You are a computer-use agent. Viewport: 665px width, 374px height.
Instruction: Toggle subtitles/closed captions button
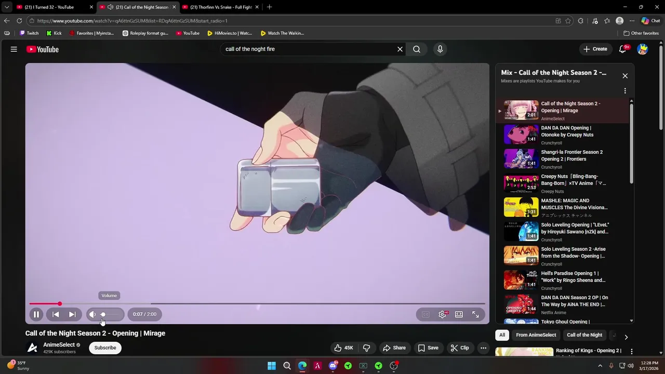(x=425, y=314)
